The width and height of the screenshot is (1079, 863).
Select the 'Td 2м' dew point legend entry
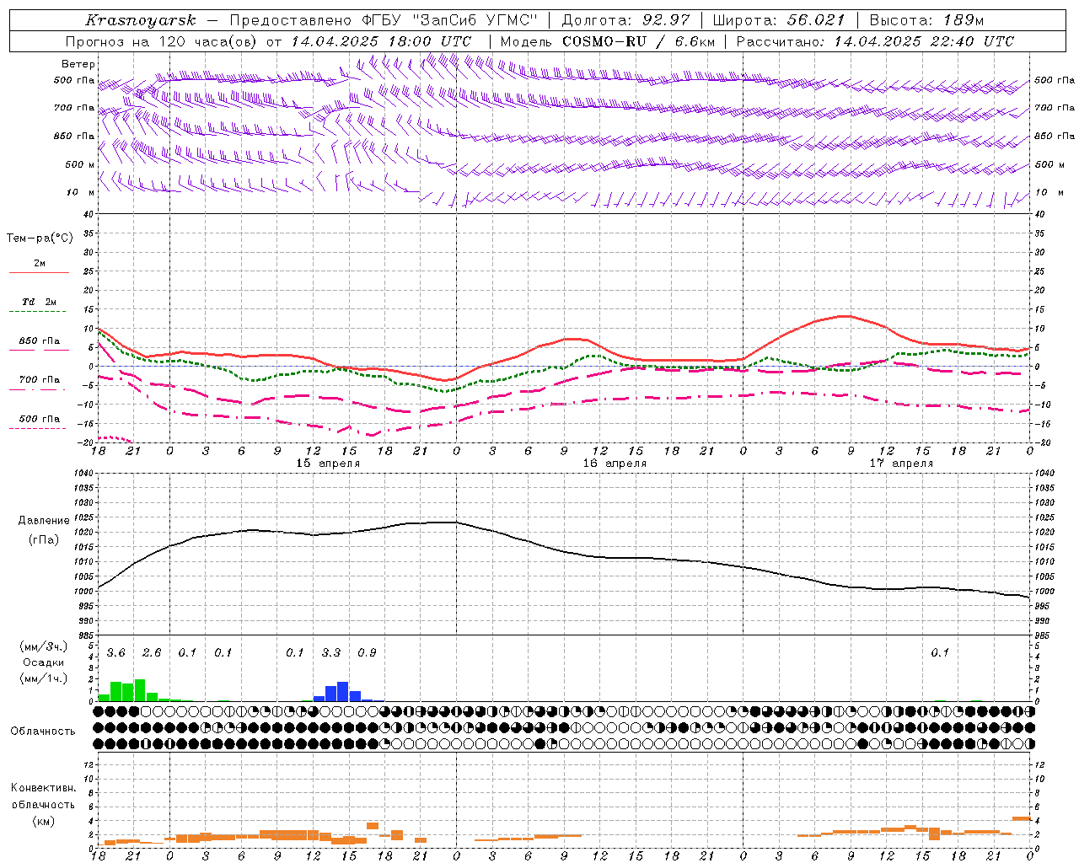(x=39, y=302)
